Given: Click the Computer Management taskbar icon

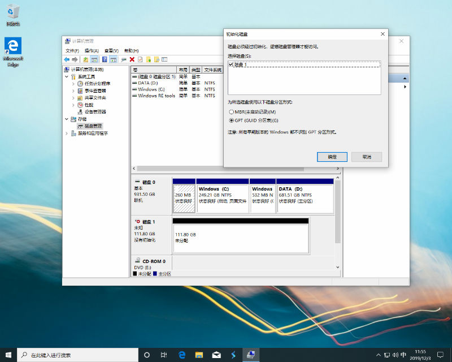Looking at the screenshot, I should tap(251, 355).
